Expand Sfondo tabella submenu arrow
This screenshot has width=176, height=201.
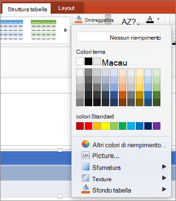pyautogui.click(x=164, y=189)
